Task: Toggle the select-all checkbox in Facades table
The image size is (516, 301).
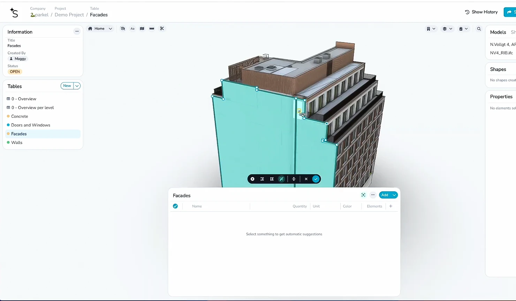Action: 175,206
